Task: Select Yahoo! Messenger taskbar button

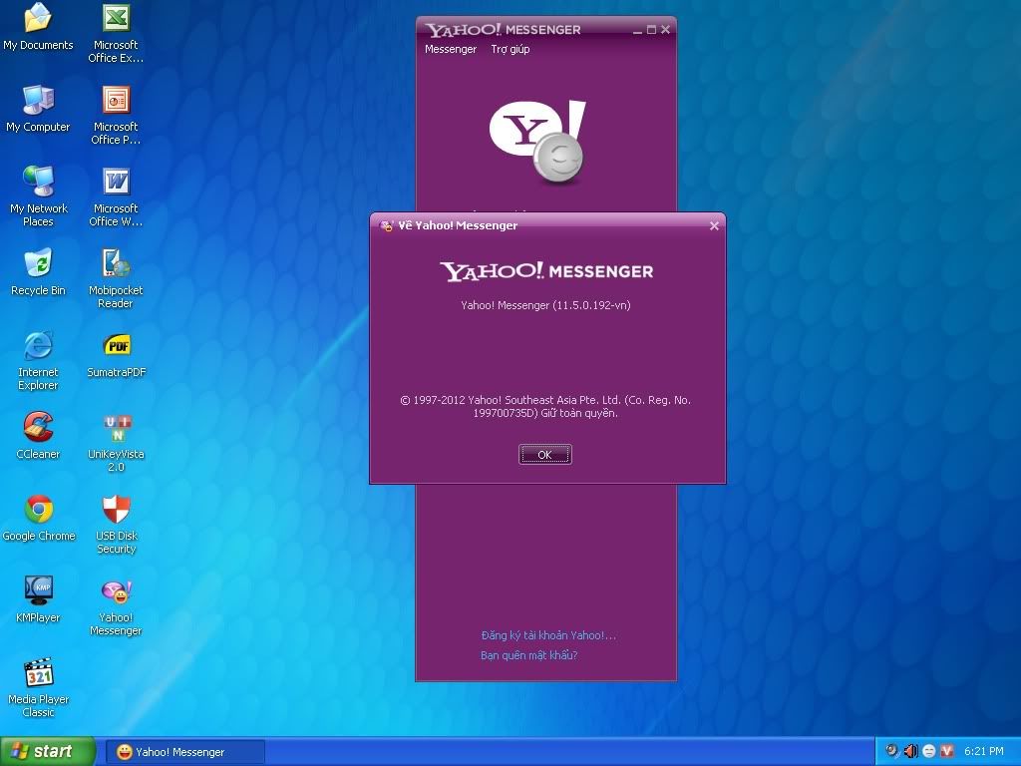Action: [184, 752]
